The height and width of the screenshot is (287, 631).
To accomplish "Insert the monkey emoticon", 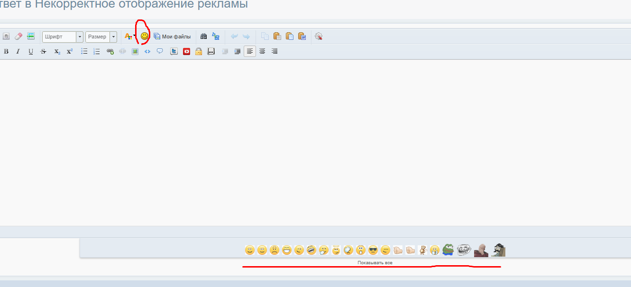I will pos(422,250).
